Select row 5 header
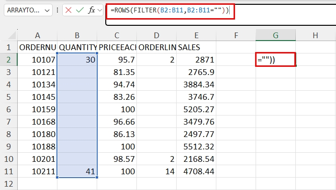 [9, 97]
